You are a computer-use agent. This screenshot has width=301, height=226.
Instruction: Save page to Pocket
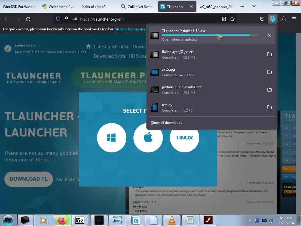point(262,19)
